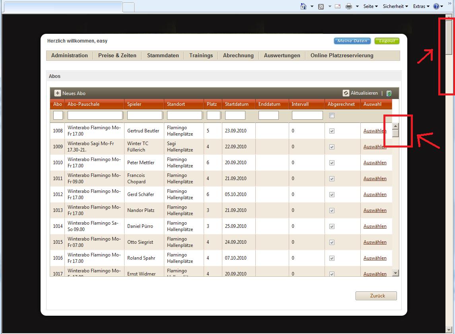
Task: Open the Seite dropdown menu
Action: tap(371, 6)
